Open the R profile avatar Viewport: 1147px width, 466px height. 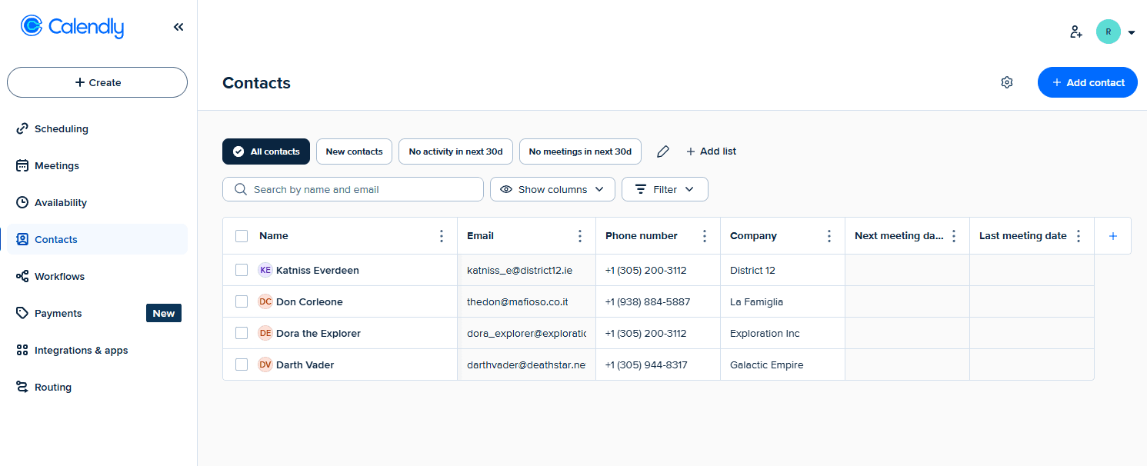click(1108, 32)
